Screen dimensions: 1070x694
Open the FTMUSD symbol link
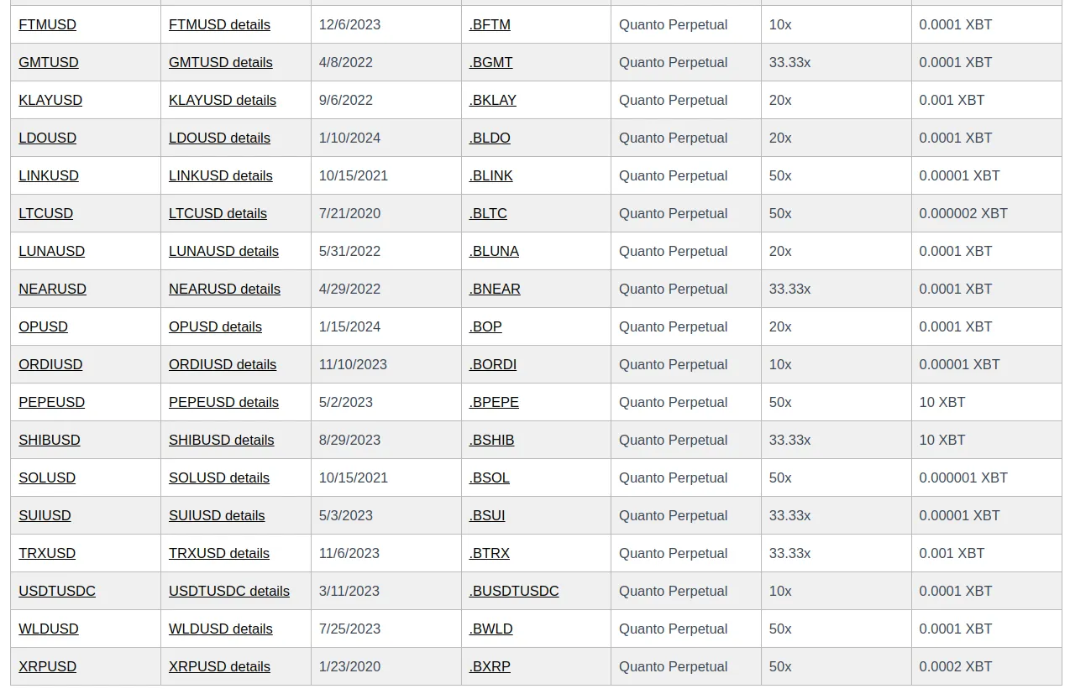(47, 24)
